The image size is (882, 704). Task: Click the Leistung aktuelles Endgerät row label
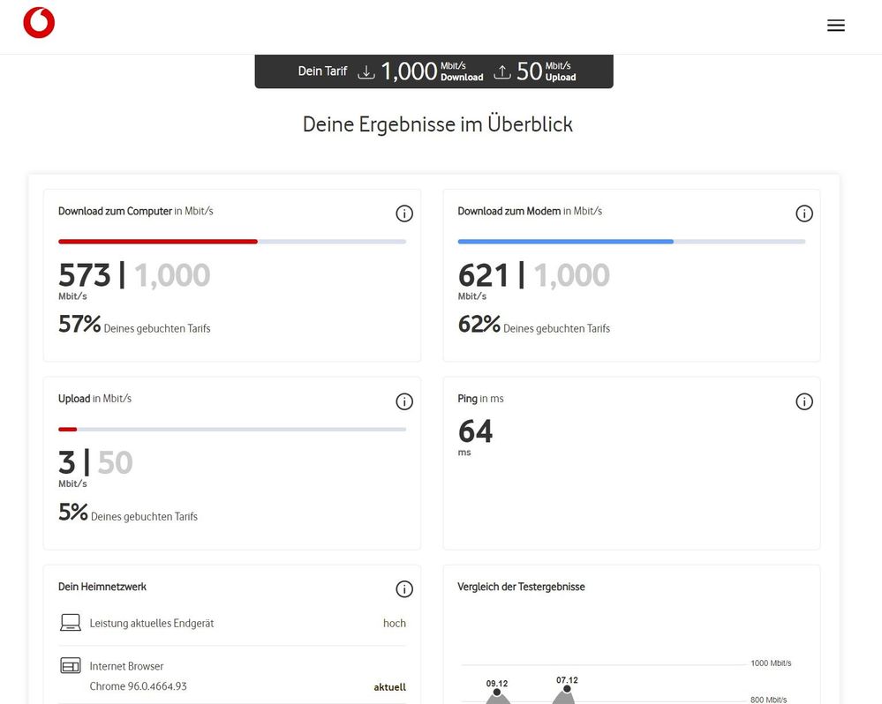pyautogui.click(x=152, y=623)
